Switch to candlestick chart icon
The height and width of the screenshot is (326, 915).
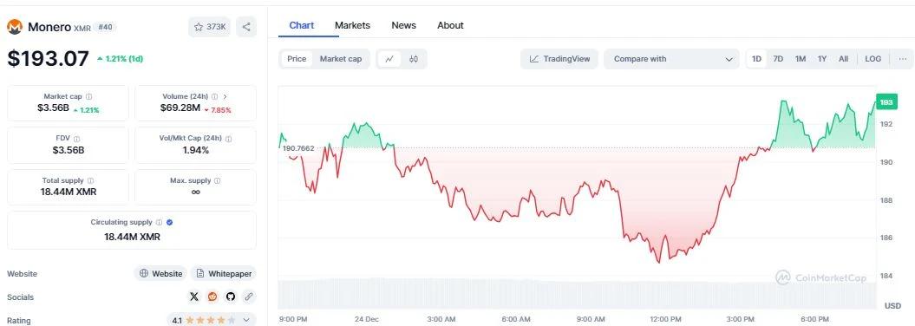414,59
